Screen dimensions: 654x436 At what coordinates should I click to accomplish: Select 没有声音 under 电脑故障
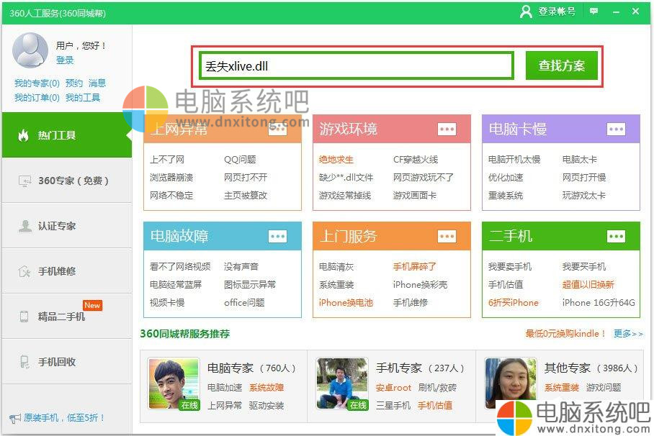click(x=241, y=267)
